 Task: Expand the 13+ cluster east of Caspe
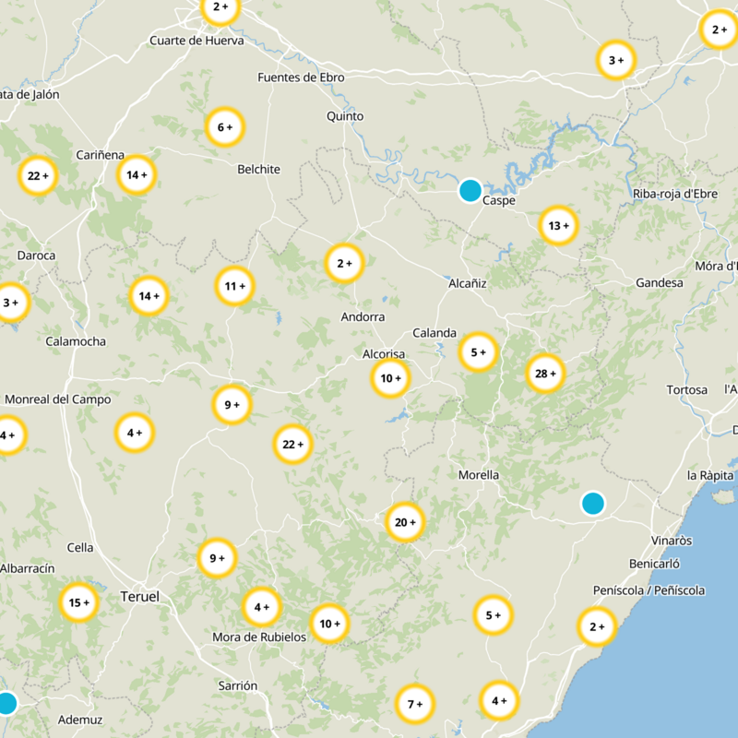point(558,225)
